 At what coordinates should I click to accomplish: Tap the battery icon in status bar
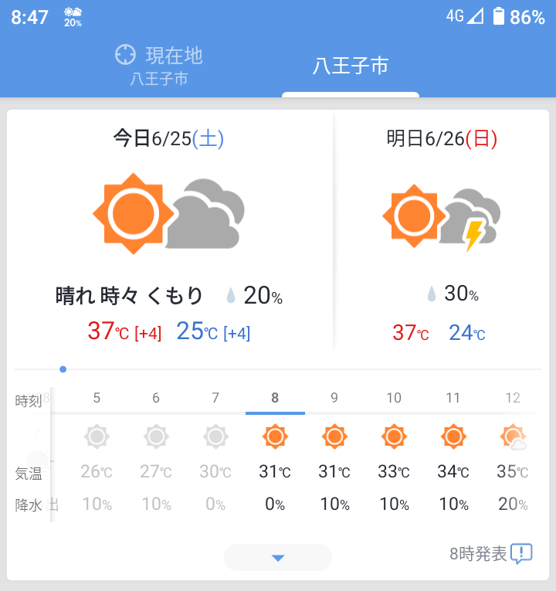point(499,16)
